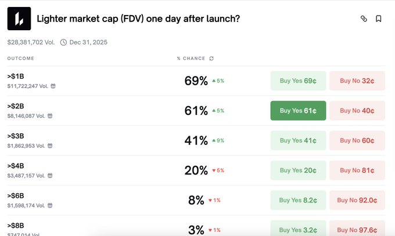Click the Lighter logo thumbnail
Image resolution: width=395 pixels, height=236 pixels.
[x=19, y=19]
